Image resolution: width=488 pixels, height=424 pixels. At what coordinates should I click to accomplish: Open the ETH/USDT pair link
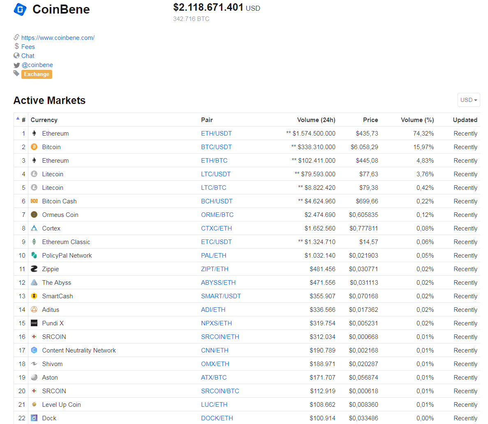[x=216, y=133]
